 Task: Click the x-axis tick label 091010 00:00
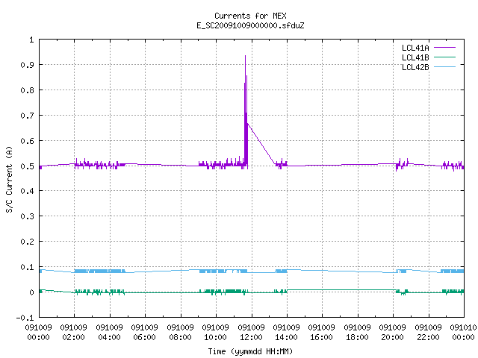coord(463,333)
